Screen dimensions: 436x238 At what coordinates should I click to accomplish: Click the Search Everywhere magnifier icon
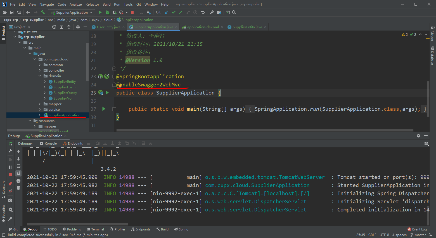(234, 12)
